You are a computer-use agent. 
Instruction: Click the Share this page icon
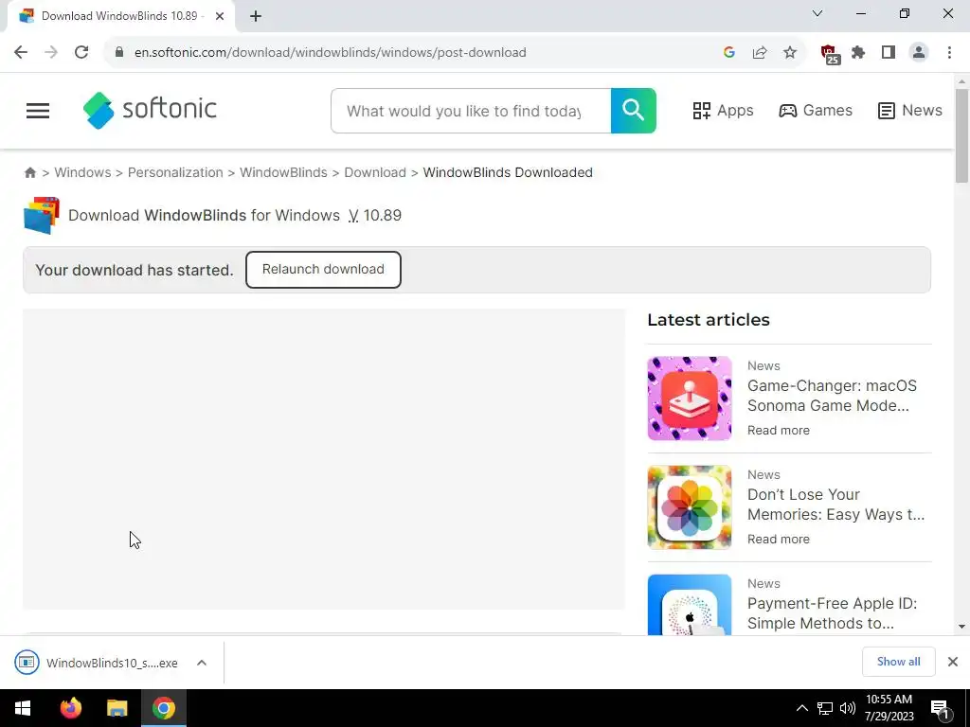pos(760,53)
